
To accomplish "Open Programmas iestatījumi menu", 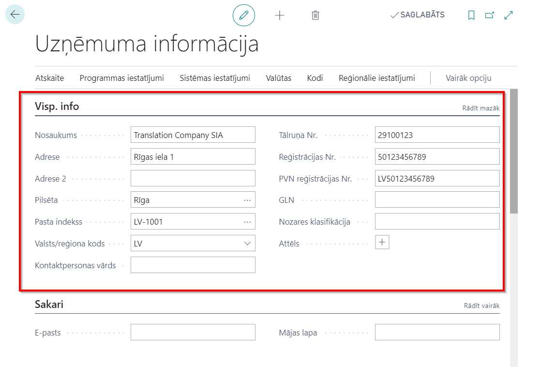I will (x=122, y=78).
